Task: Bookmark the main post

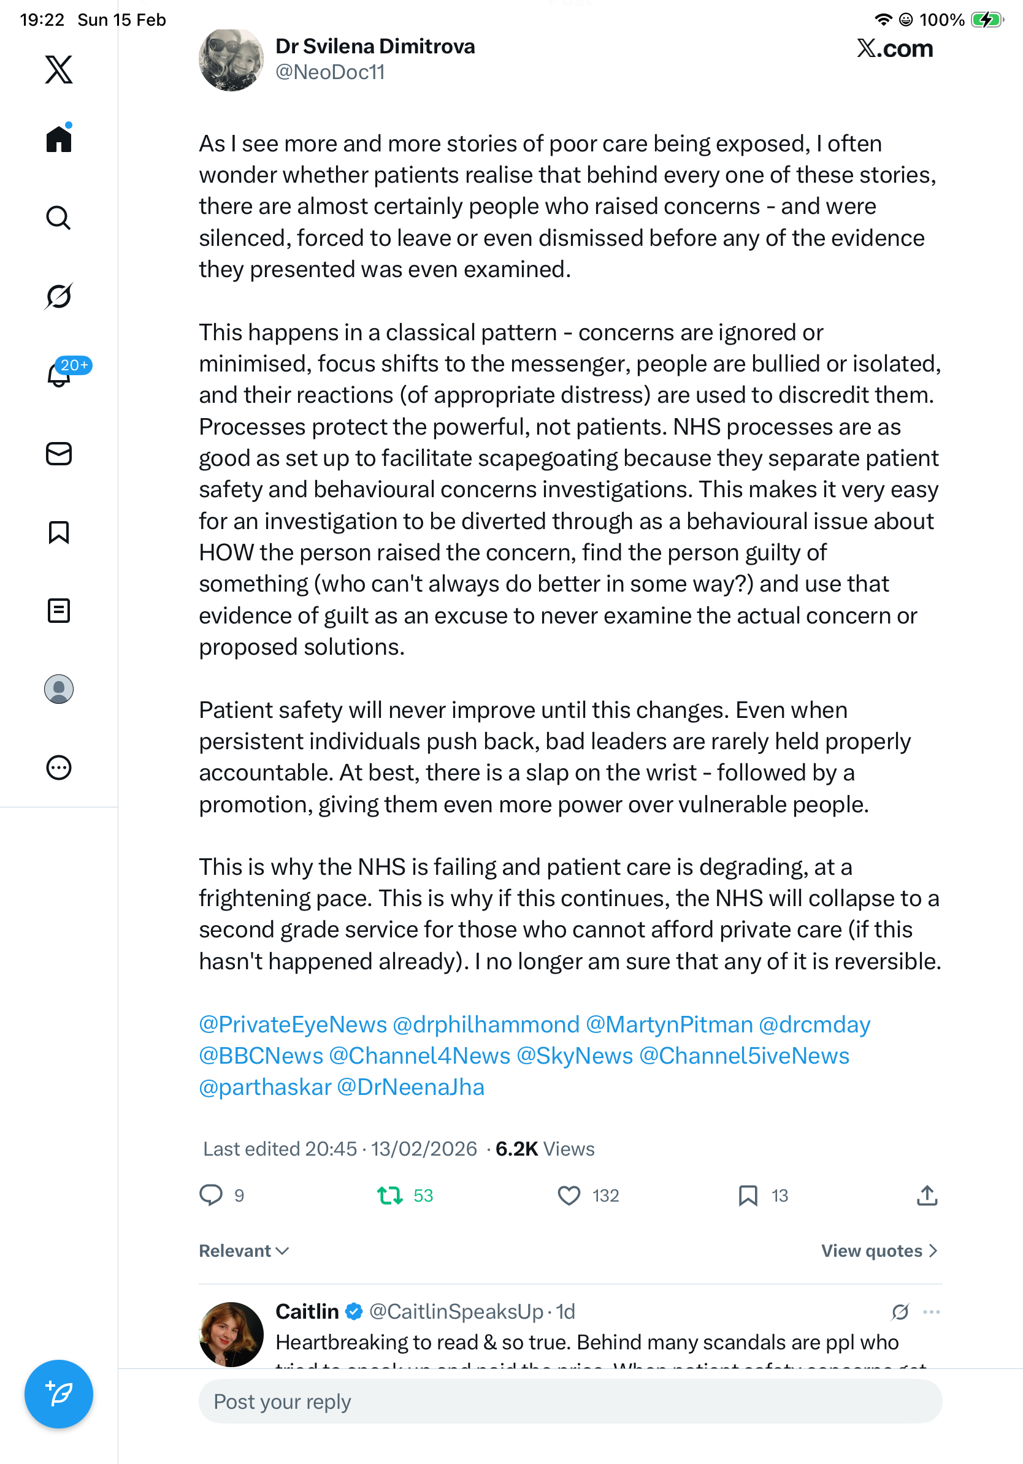Action: [x=748, y=1195]
